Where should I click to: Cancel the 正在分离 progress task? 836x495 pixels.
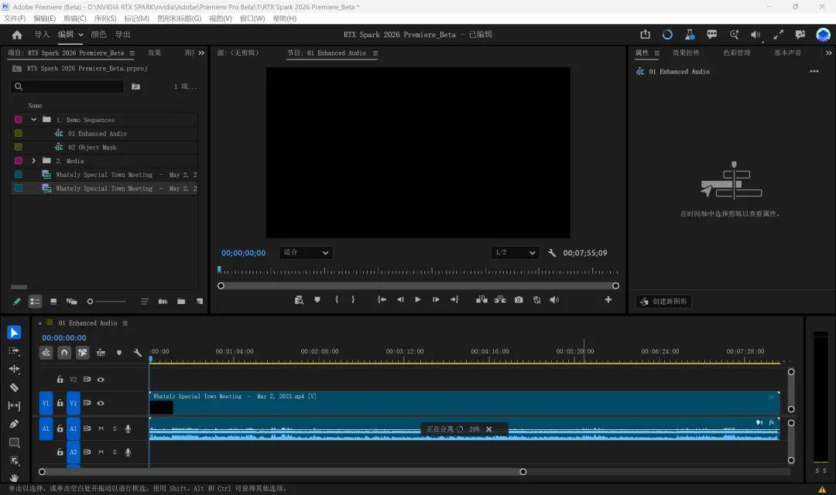(x=489, y=429)
